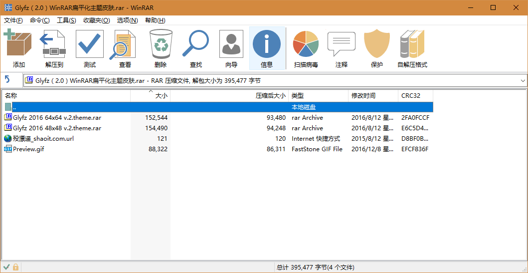
Task: Sort by Name (名称) column header
Action: (67, 96)
